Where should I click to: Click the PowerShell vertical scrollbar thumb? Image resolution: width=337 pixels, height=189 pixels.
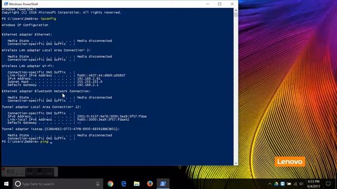[236, 15]
